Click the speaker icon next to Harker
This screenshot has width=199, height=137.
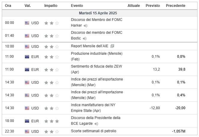click(x=86, y=26)
